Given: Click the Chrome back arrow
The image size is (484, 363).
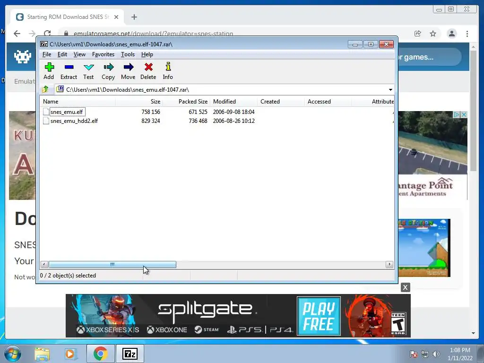Looking at the screenshot, I should tap(17, 34).
